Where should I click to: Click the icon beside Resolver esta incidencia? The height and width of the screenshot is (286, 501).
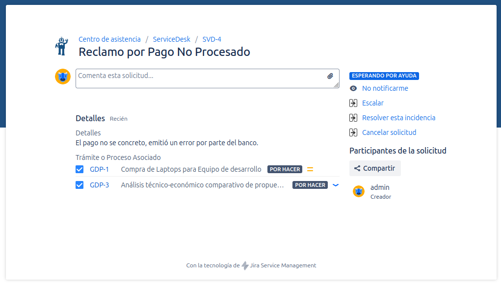click(353, 118)
